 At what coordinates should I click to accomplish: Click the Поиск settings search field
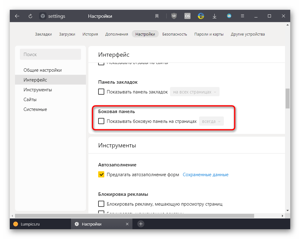[50, 54]
